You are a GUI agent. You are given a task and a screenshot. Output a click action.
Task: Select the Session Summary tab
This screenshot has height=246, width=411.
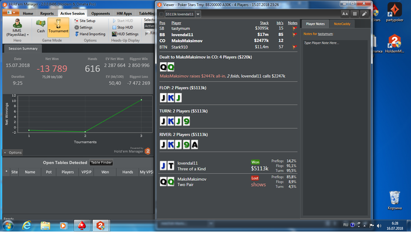(23, 49)
